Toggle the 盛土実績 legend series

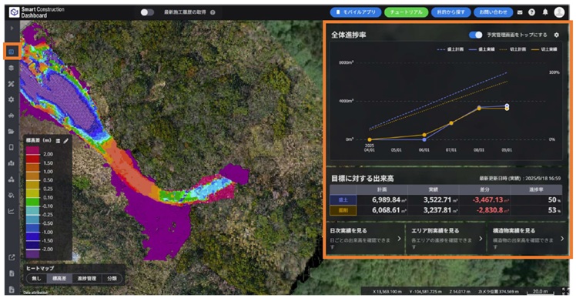coord(481,49)
